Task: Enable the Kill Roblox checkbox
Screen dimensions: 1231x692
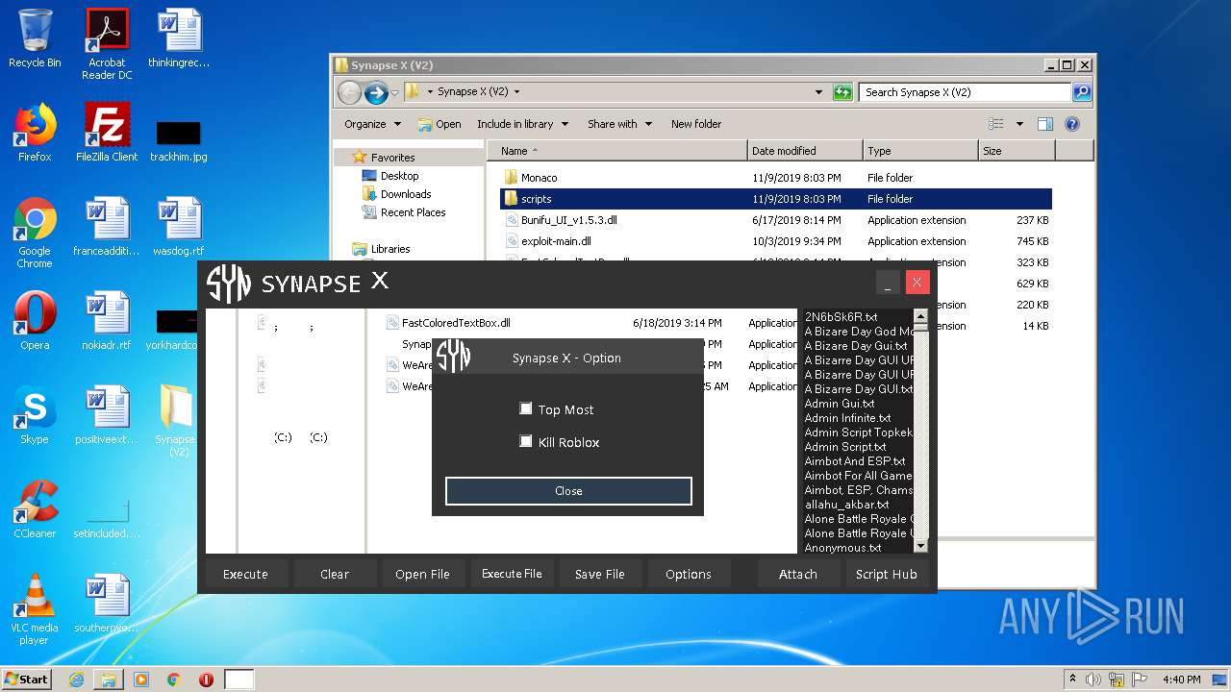Action: click(x=526, y=441)
